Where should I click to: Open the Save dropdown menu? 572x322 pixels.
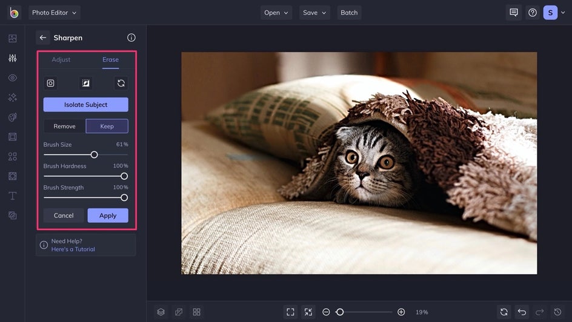click(314, 13)
